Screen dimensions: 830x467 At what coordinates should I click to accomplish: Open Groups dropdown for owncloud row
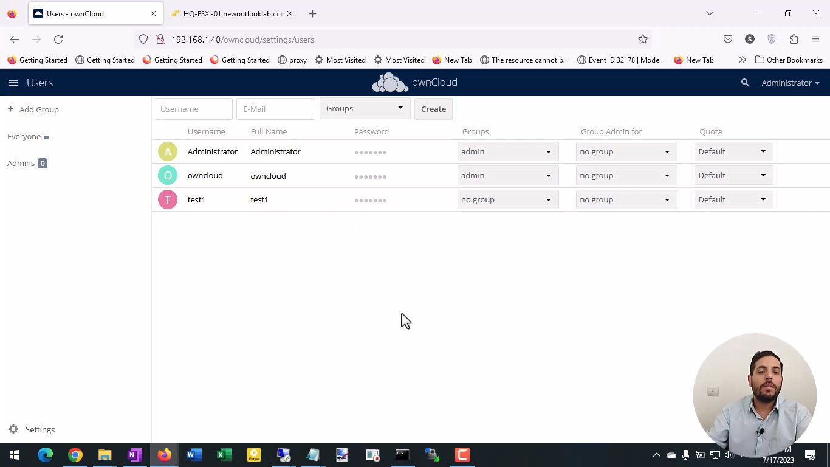(507, 176)
